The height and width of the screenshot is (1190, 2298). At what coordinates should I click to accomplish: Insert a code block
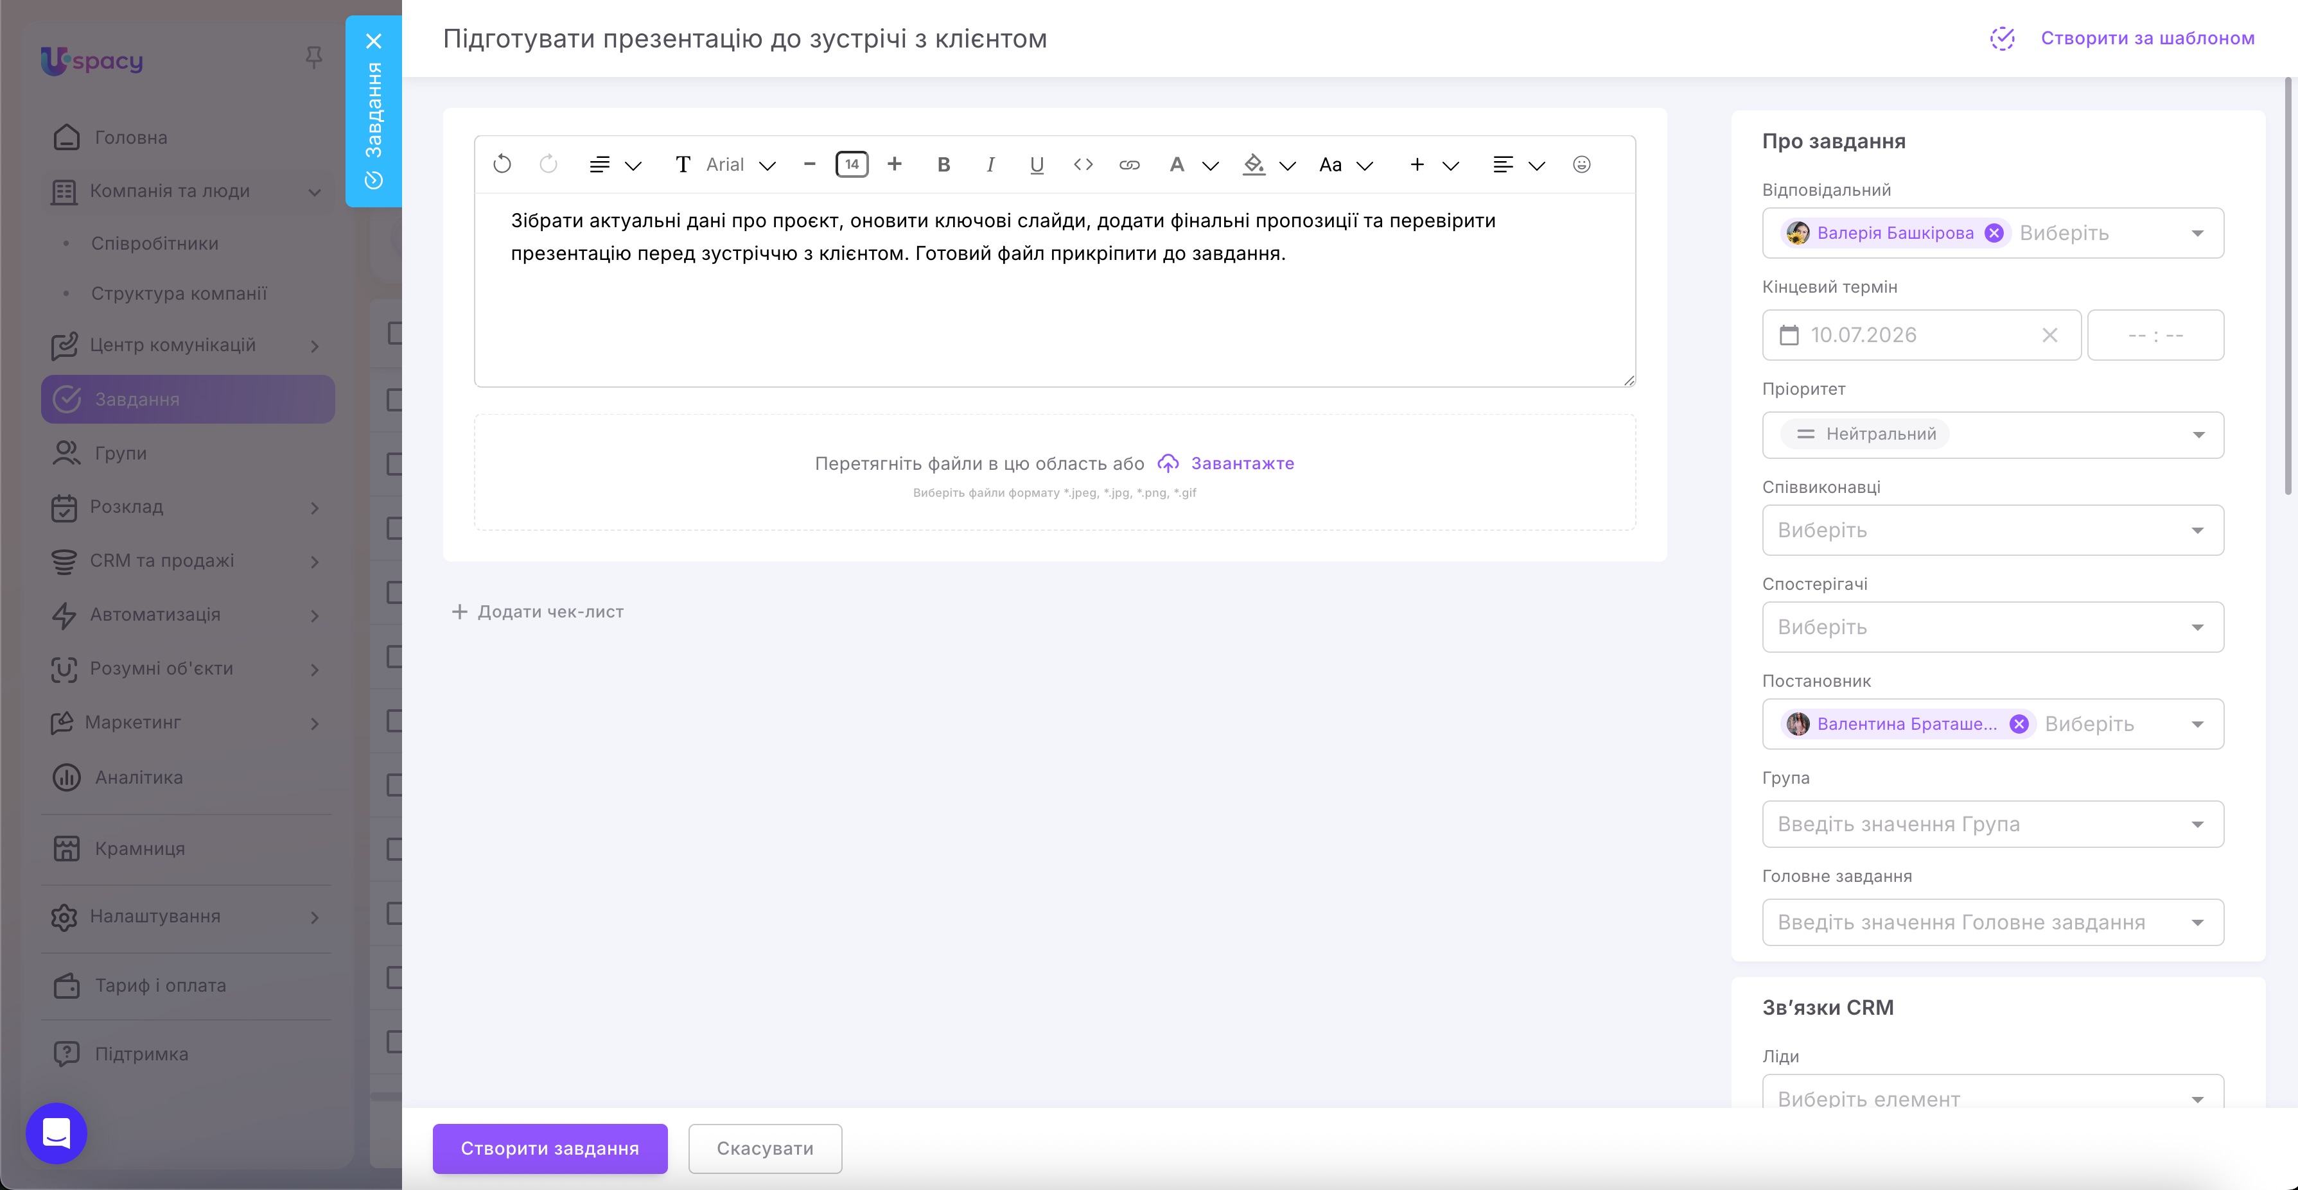click(1083, 164)
